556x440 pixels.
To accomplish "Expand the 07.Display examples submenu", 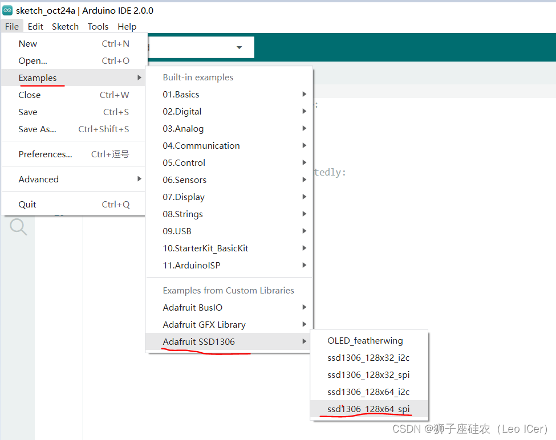I will (229, 197).
